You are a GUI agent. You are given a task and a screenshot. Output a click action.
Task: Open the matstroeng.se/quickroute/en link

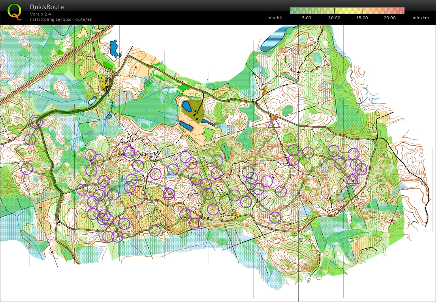61,19
